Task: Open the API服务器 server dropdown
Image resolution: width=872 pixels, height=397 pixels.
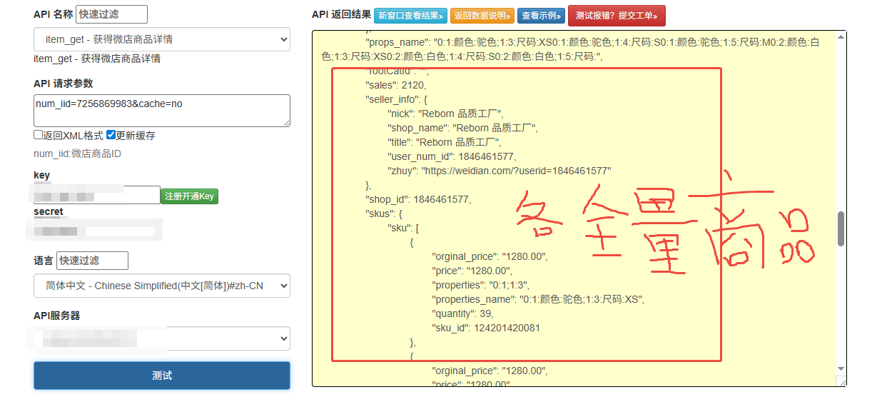Action: pyautogui.click(x=161, y=338)
